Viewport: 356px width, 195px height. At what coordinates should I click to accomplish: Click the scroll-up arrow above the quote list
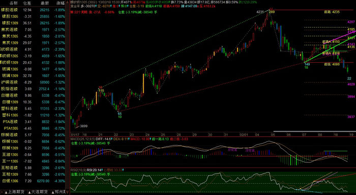(x=67, y=3)
